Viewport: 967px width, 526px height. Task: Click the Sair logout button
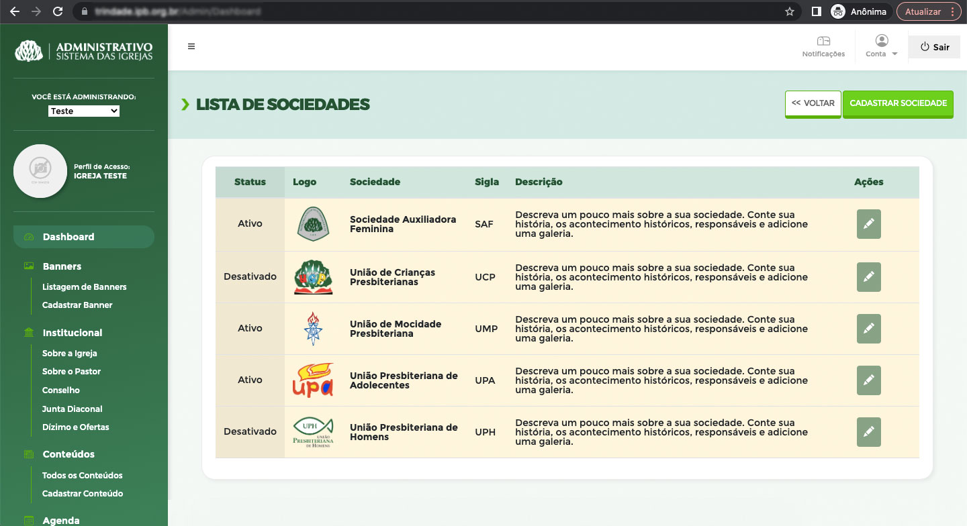(935, 47)
